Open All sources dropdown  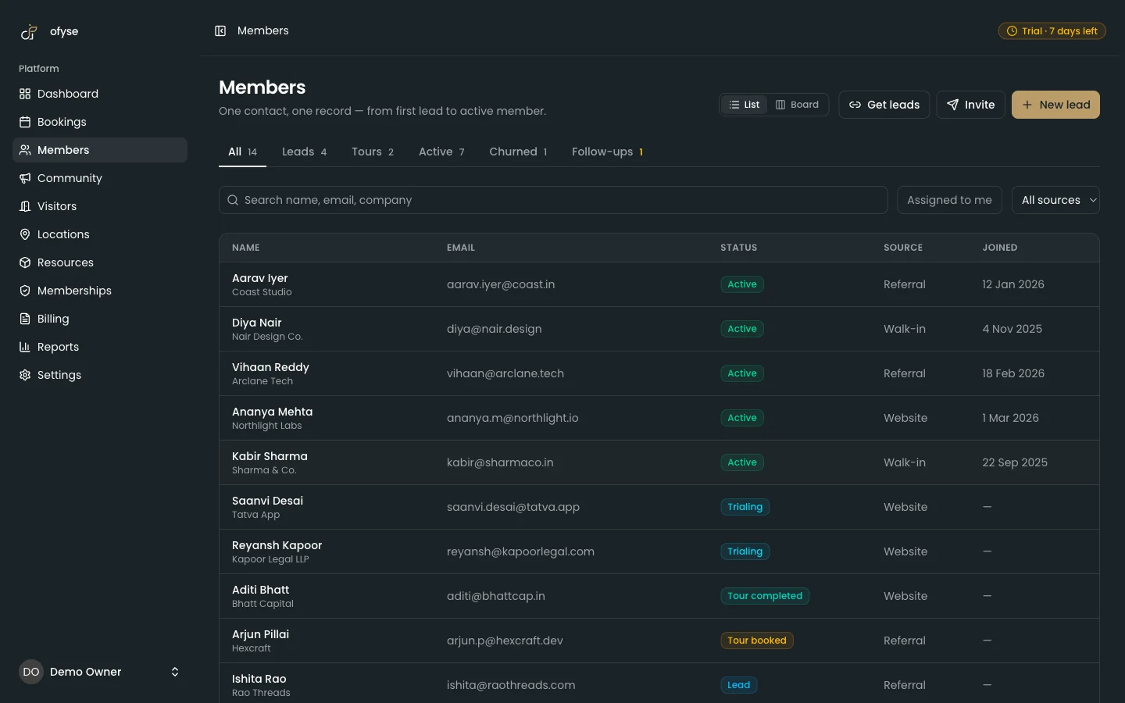[1055, 200]
